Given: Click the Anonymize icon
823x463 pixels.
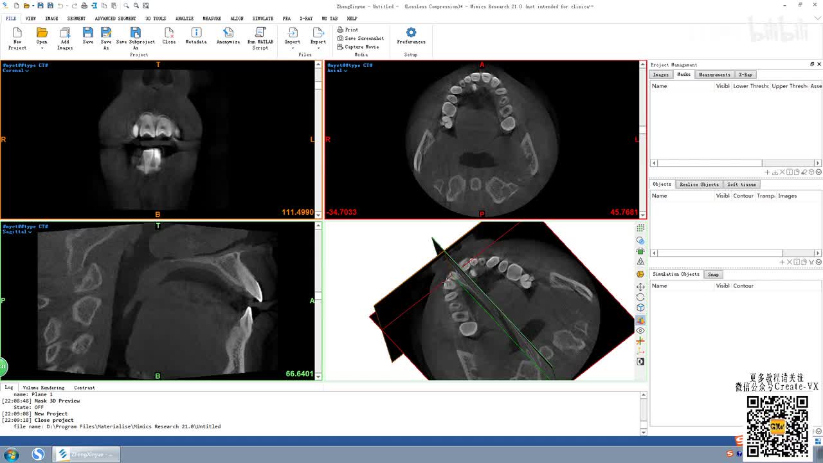Looking at the screenshot, I should click(x=228, y=33).
